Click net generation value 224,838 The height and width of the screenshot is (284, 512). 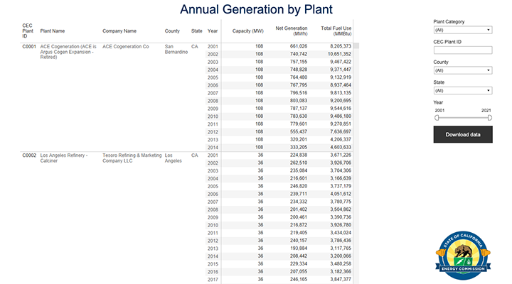point(299,155)
